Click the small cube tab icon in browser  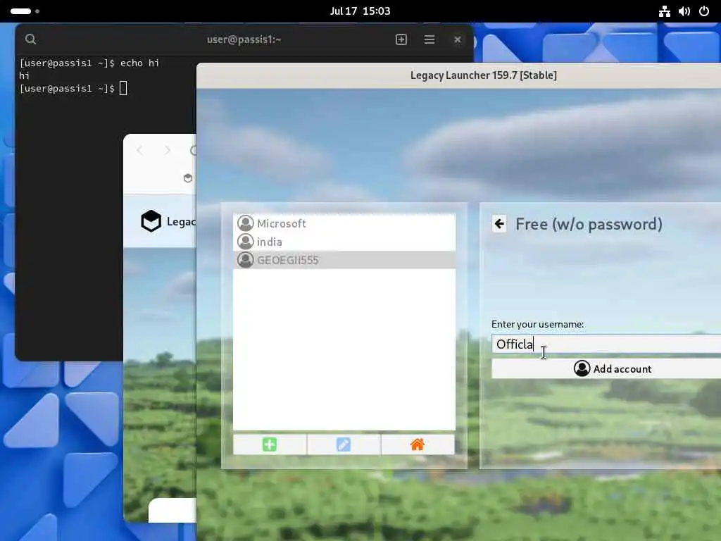tap(187, 178)
